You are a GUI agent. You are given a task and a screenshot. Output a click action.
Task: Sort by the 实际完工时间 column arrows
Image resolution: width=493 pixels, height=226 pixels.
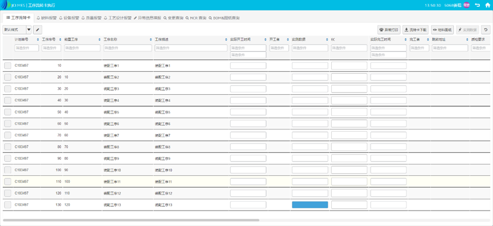pyautogui.click(x=406, y=39)
